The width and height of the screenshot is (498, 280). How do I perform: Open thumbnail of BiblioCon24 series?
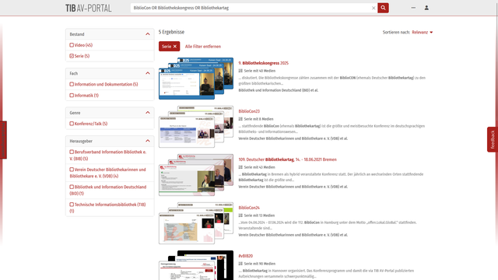click(196, 223)
